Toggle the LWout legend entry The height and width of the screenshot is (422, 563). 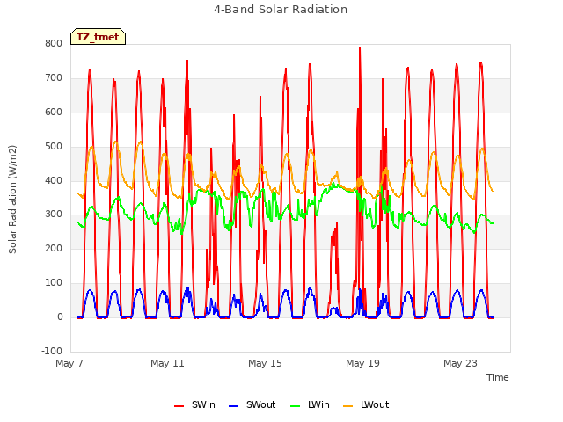366,404
